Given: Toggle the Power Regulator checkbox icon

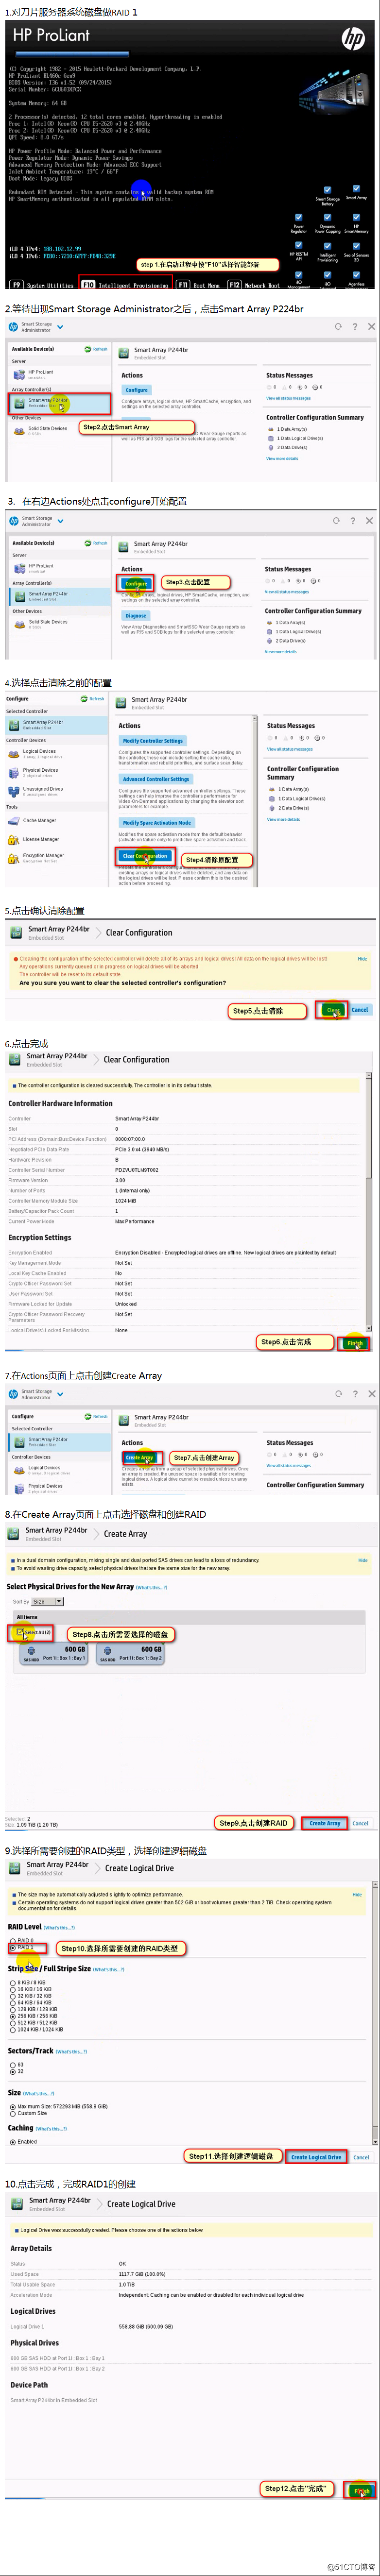Looking at the screenshot, I should (x=298, y=217).
